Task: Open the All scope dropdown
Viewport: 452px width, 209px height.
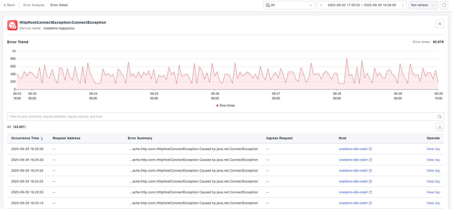Action: 289,5
